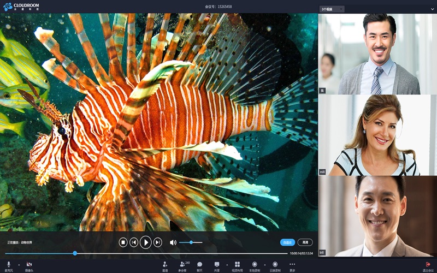The image size is (437, 273).
Task: Open the invite icon
Action: 165,265
